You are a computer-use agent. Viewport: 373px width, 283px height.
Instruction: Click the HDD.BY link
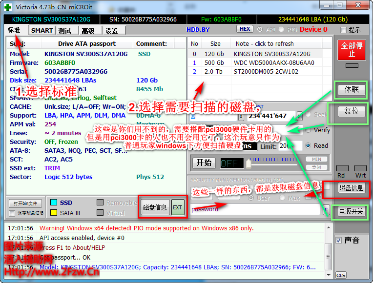coord(198,29)
